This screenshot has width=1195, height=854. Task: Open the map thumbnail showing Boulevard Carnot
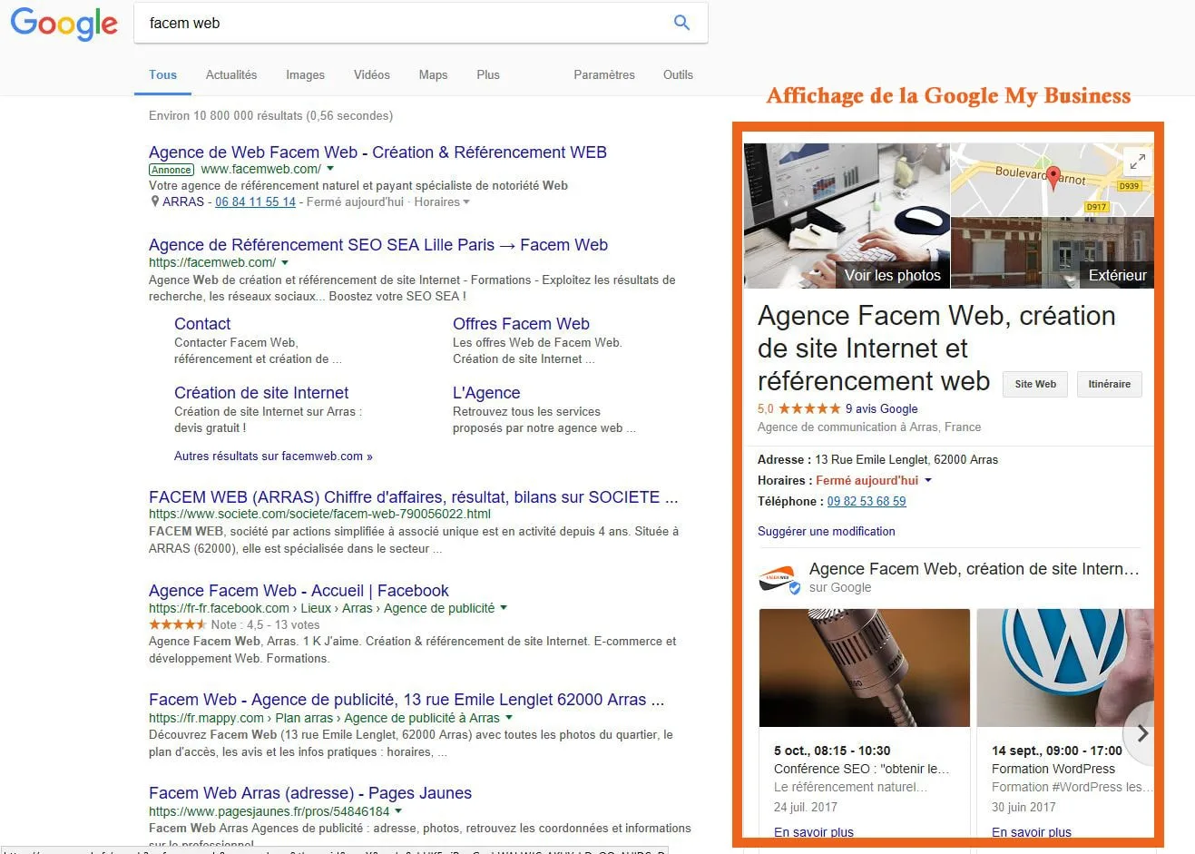[x=1053, y=180]
